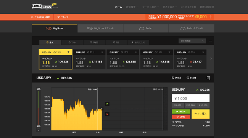Filter options by 1時間 duration
248x138 pixels.
point(94,42)
